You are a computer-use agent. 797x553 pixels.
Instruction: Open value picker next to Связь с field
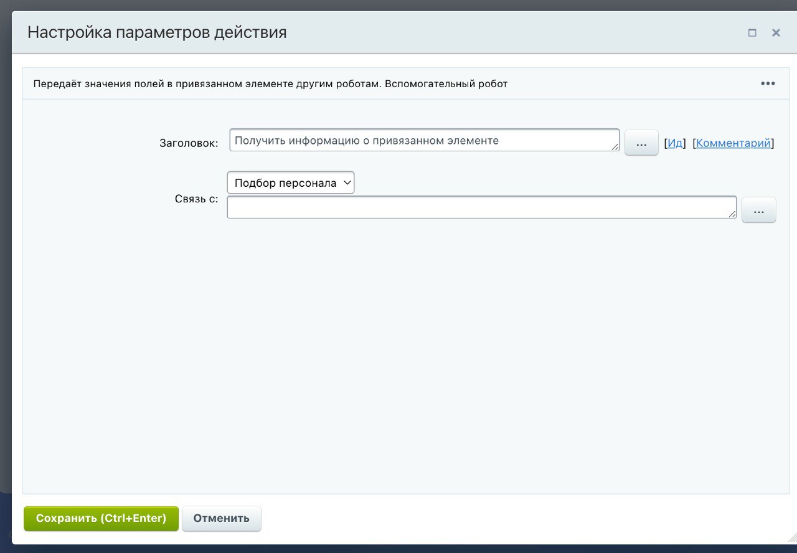tap(759, 210)
